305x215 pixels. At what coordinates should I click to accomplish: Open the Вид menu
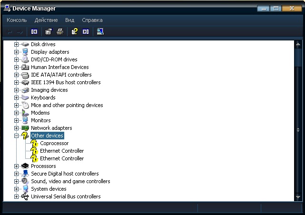tap(70, 20)
